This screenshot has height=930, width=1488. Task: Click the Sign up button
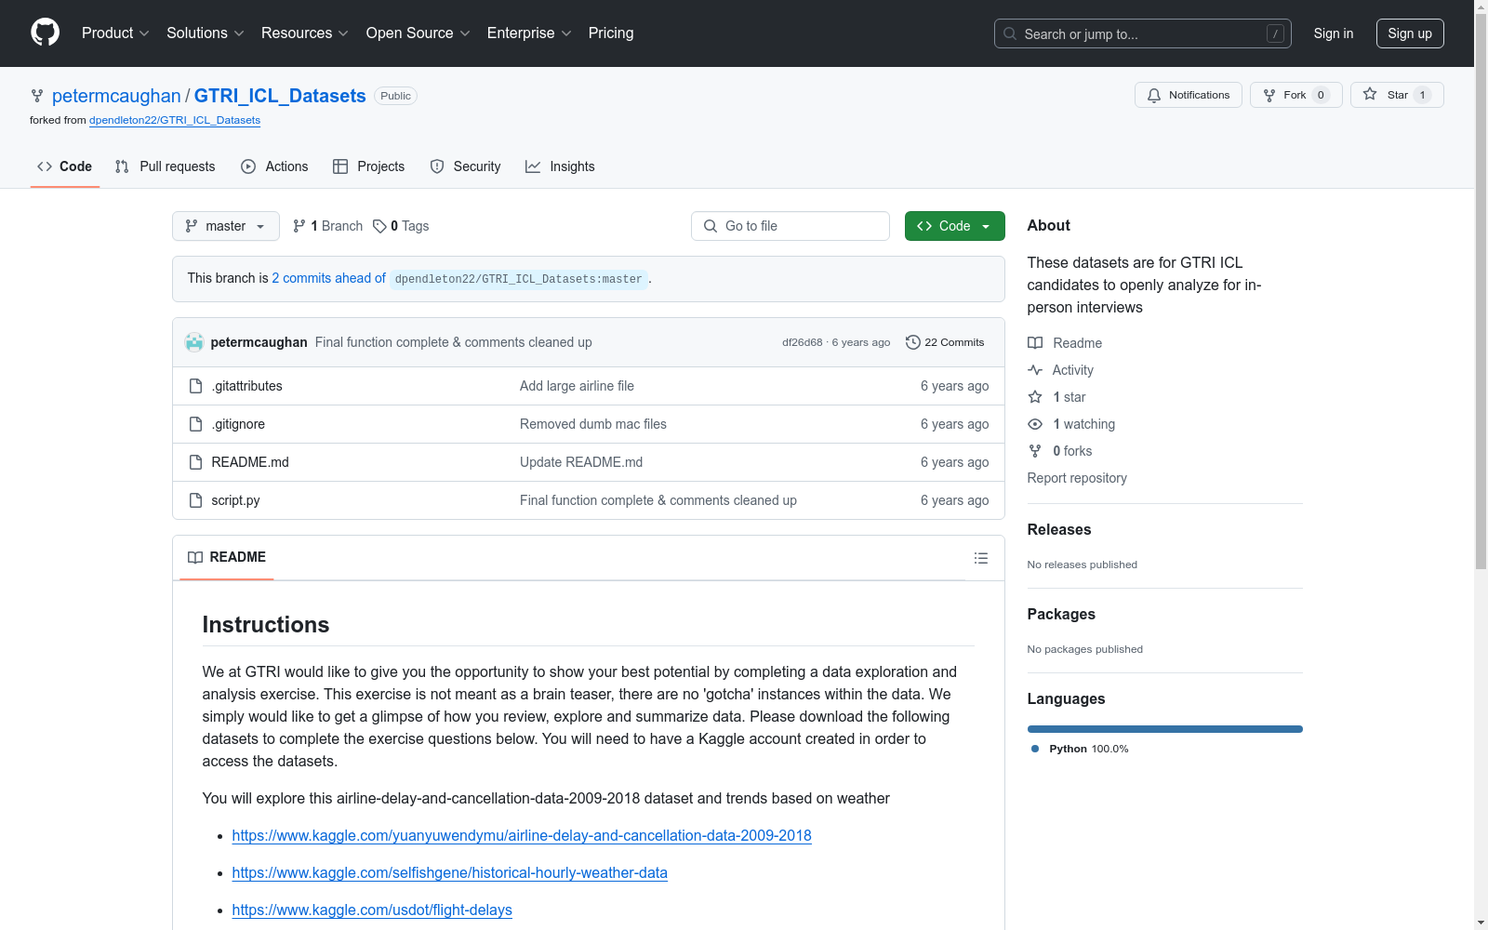tap(1410, 33)
